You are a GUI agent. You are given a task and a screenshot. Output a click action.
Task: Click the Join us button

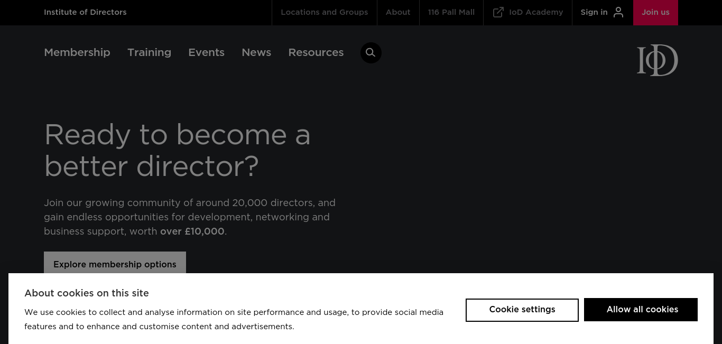click(655, 12)
